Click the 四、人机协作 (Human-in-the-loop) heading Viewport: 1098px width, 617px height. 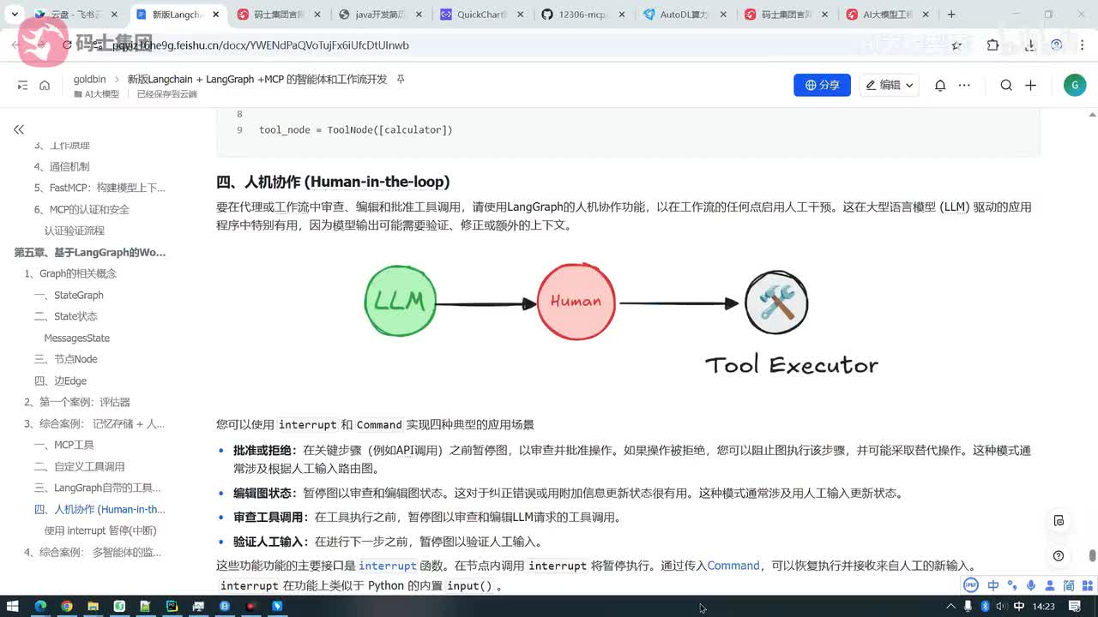click(333, 182)
